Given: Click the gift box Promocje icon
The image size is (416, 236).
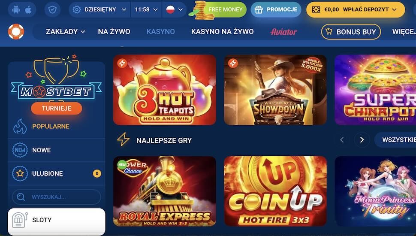Looking at the screenshot, I should click(259, 9).
